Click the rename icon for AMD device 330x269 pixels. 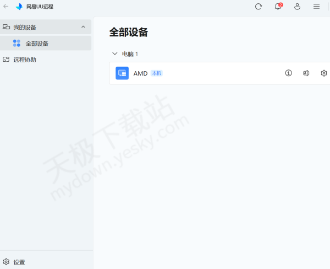coord(306,73)
